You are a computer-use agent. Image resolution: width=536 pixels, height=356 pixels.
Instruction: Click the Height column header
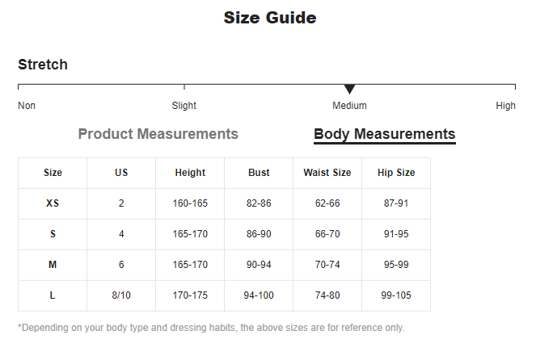coord(190,173)
